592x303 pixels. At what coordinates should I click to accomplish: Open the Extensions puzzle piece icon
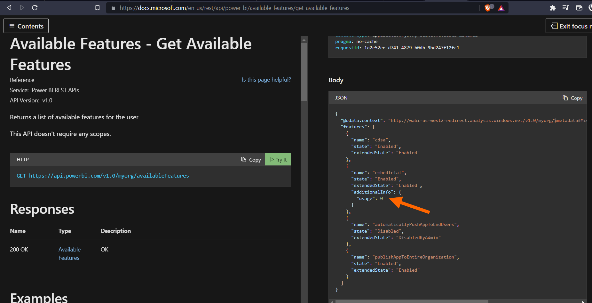click(x=553, y=8)
